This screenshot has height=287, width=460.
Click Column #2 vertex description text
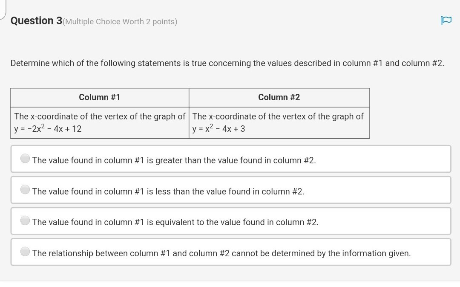click(278, 116)
